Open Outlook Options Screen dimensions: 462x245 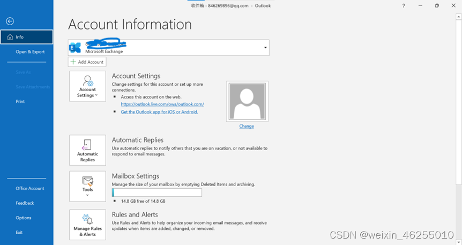point(23,218)
